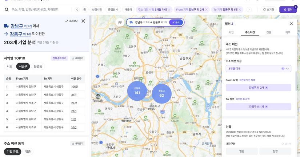The height and width of the screenshot is (157, 300).
Task: Remove the To 지역 강동구 chip
Action: [x=240, y=9]
